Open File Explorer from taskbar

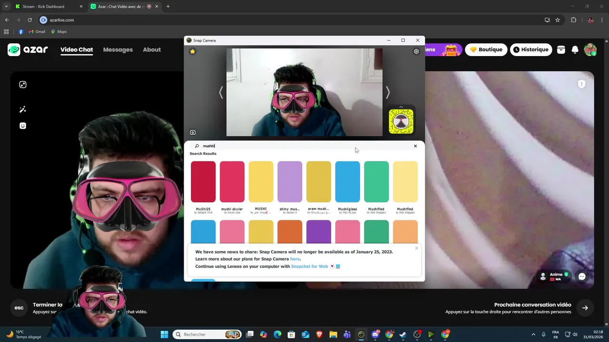[333, 334]
